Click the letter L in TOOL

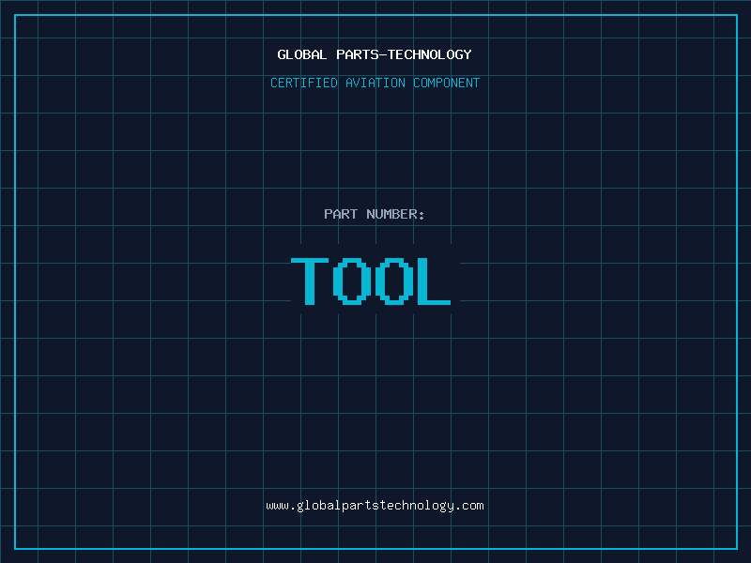point(435,281)
